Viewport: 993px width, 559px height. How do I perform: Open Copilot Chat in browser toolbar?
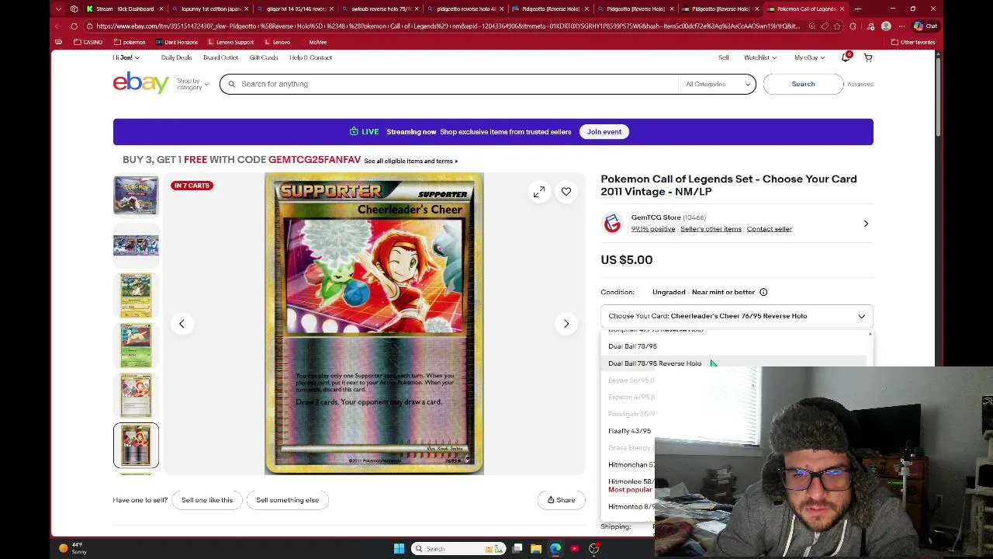(926, 26)
